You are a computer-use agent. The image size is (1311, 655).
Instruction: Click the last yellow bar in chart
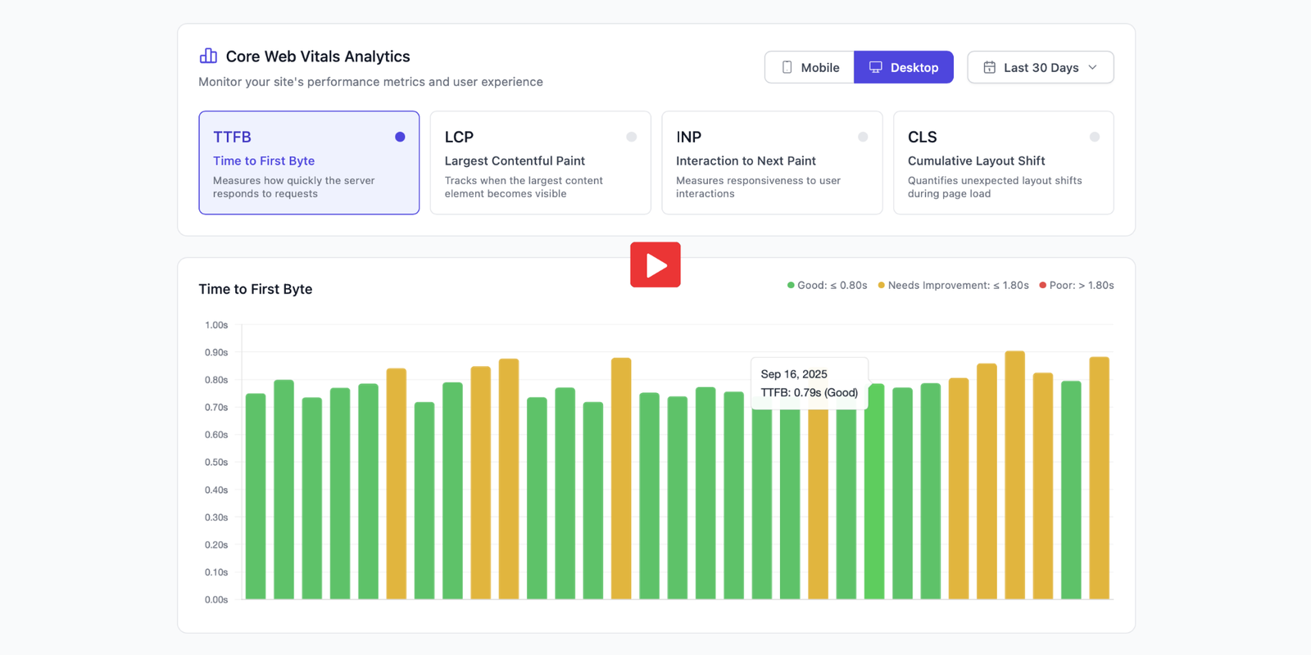[x=1100, y=478]
